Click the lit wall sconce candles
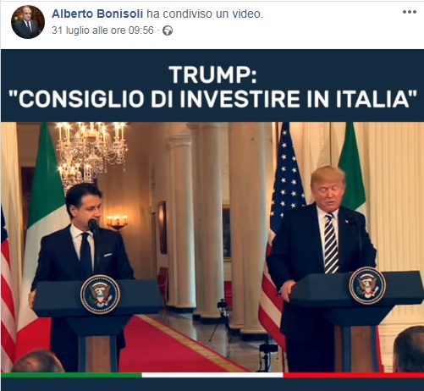The image size is (424, 391). click(117, 222)
